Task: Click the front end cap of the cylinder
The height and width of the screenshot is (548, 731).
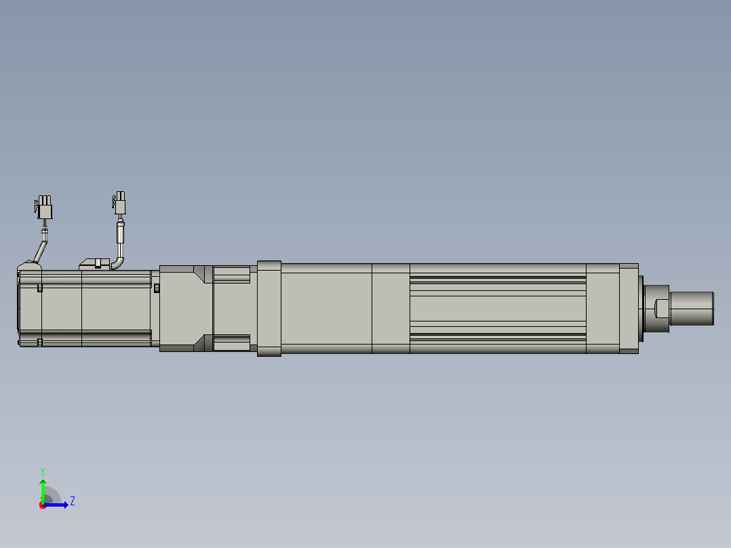Action: [629, 309]
